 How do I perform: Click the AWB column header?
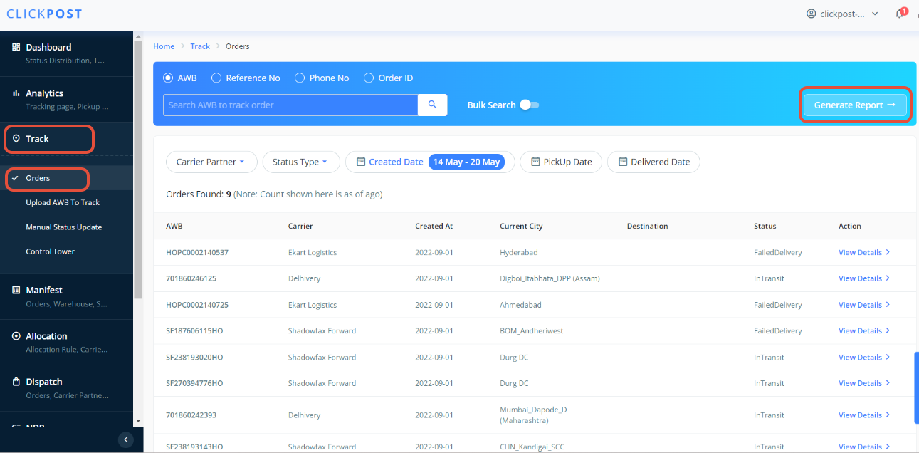(x=174, y=226)
